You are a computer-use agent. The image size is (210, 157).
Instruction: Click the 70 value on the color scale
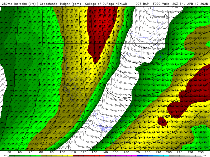click(30, 152)
